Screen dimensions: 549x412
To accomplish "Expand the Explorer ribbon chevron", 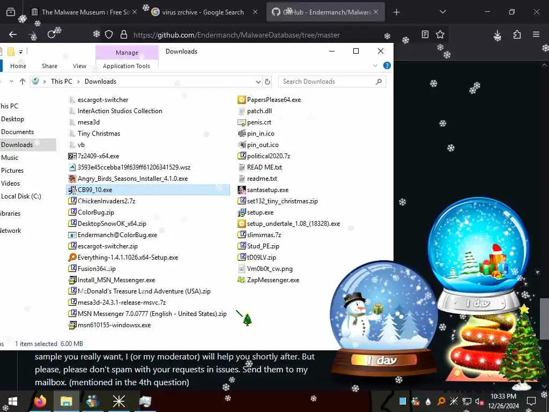I will click(x=375, y=65).
